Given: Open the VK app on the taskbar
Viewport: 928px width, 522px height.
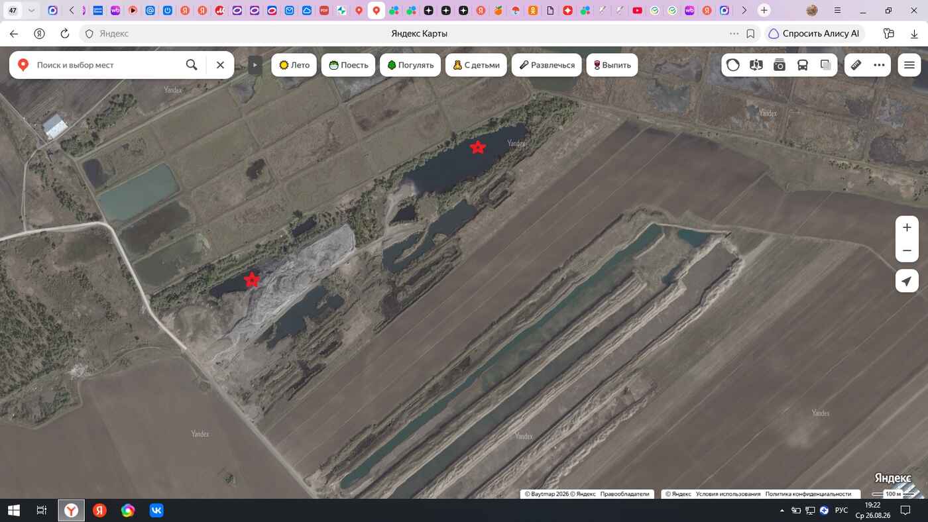Looking at the screenshot, I should [x=156, y=510].
